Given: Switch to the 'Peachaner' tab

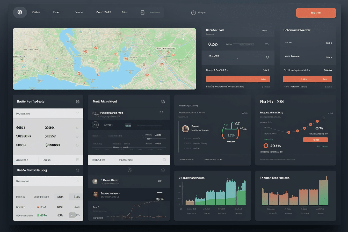Looking at the screenshot, I should (x=126, y=160).
